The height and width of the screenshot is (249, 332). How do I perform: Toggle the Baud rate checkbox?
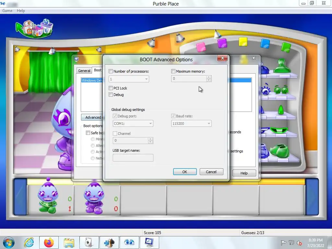173,116
